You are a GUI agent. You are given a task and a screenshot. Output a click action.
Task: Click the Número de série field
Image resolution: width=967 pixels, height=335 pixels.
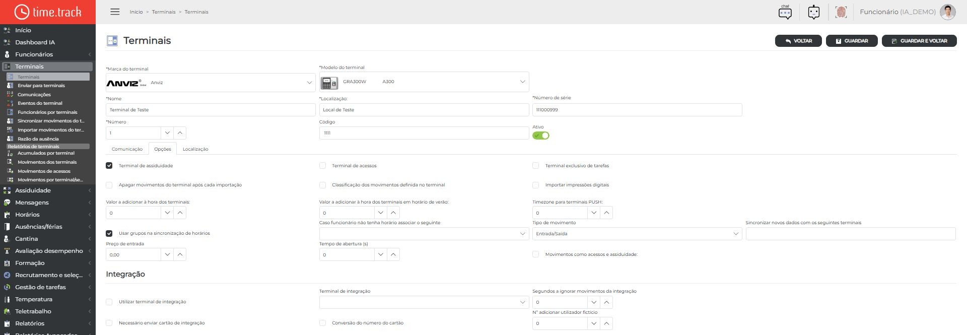pos(637,110)
